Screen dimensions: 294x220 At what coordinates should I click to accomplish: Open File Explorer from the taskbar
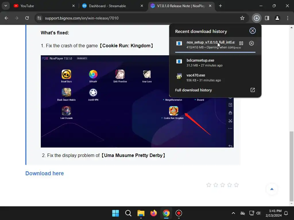(141, 213)
